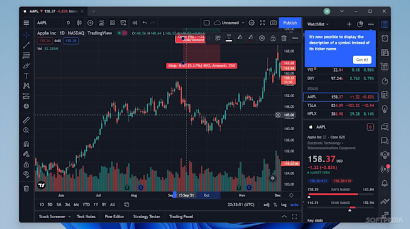
Task: Click the Publish button
Action: pyautogui.click(x=290, y=23)
